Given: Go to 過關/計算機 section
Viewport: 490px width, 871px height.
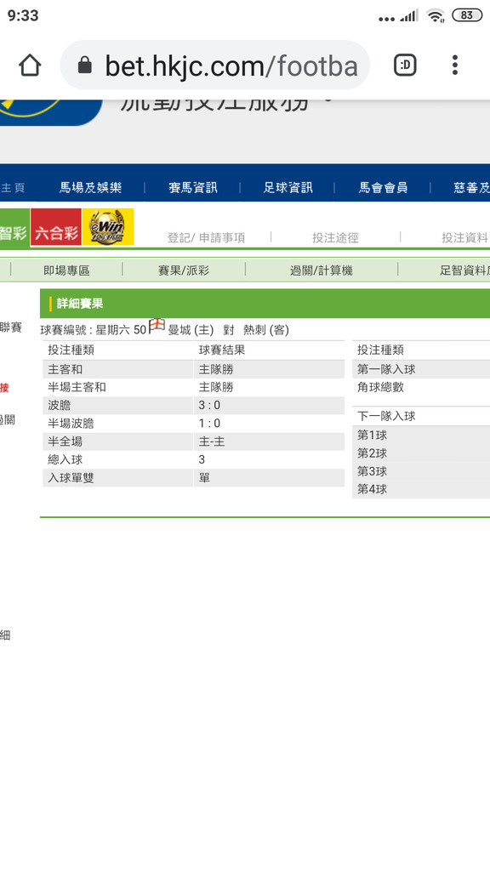Looking at the screenshot, I should click(x=321, y=270).
